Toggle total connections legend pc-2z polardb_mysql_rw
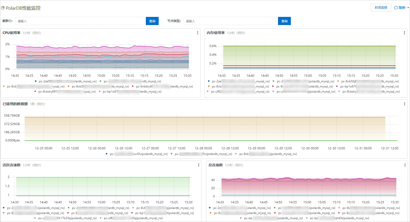Screen dimensions: 410x222 tap(240, 208)
